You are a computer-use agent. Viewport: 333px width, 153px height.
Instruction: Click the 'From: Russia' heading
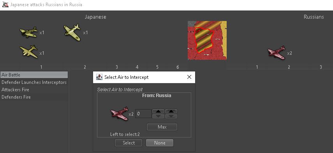157,96
